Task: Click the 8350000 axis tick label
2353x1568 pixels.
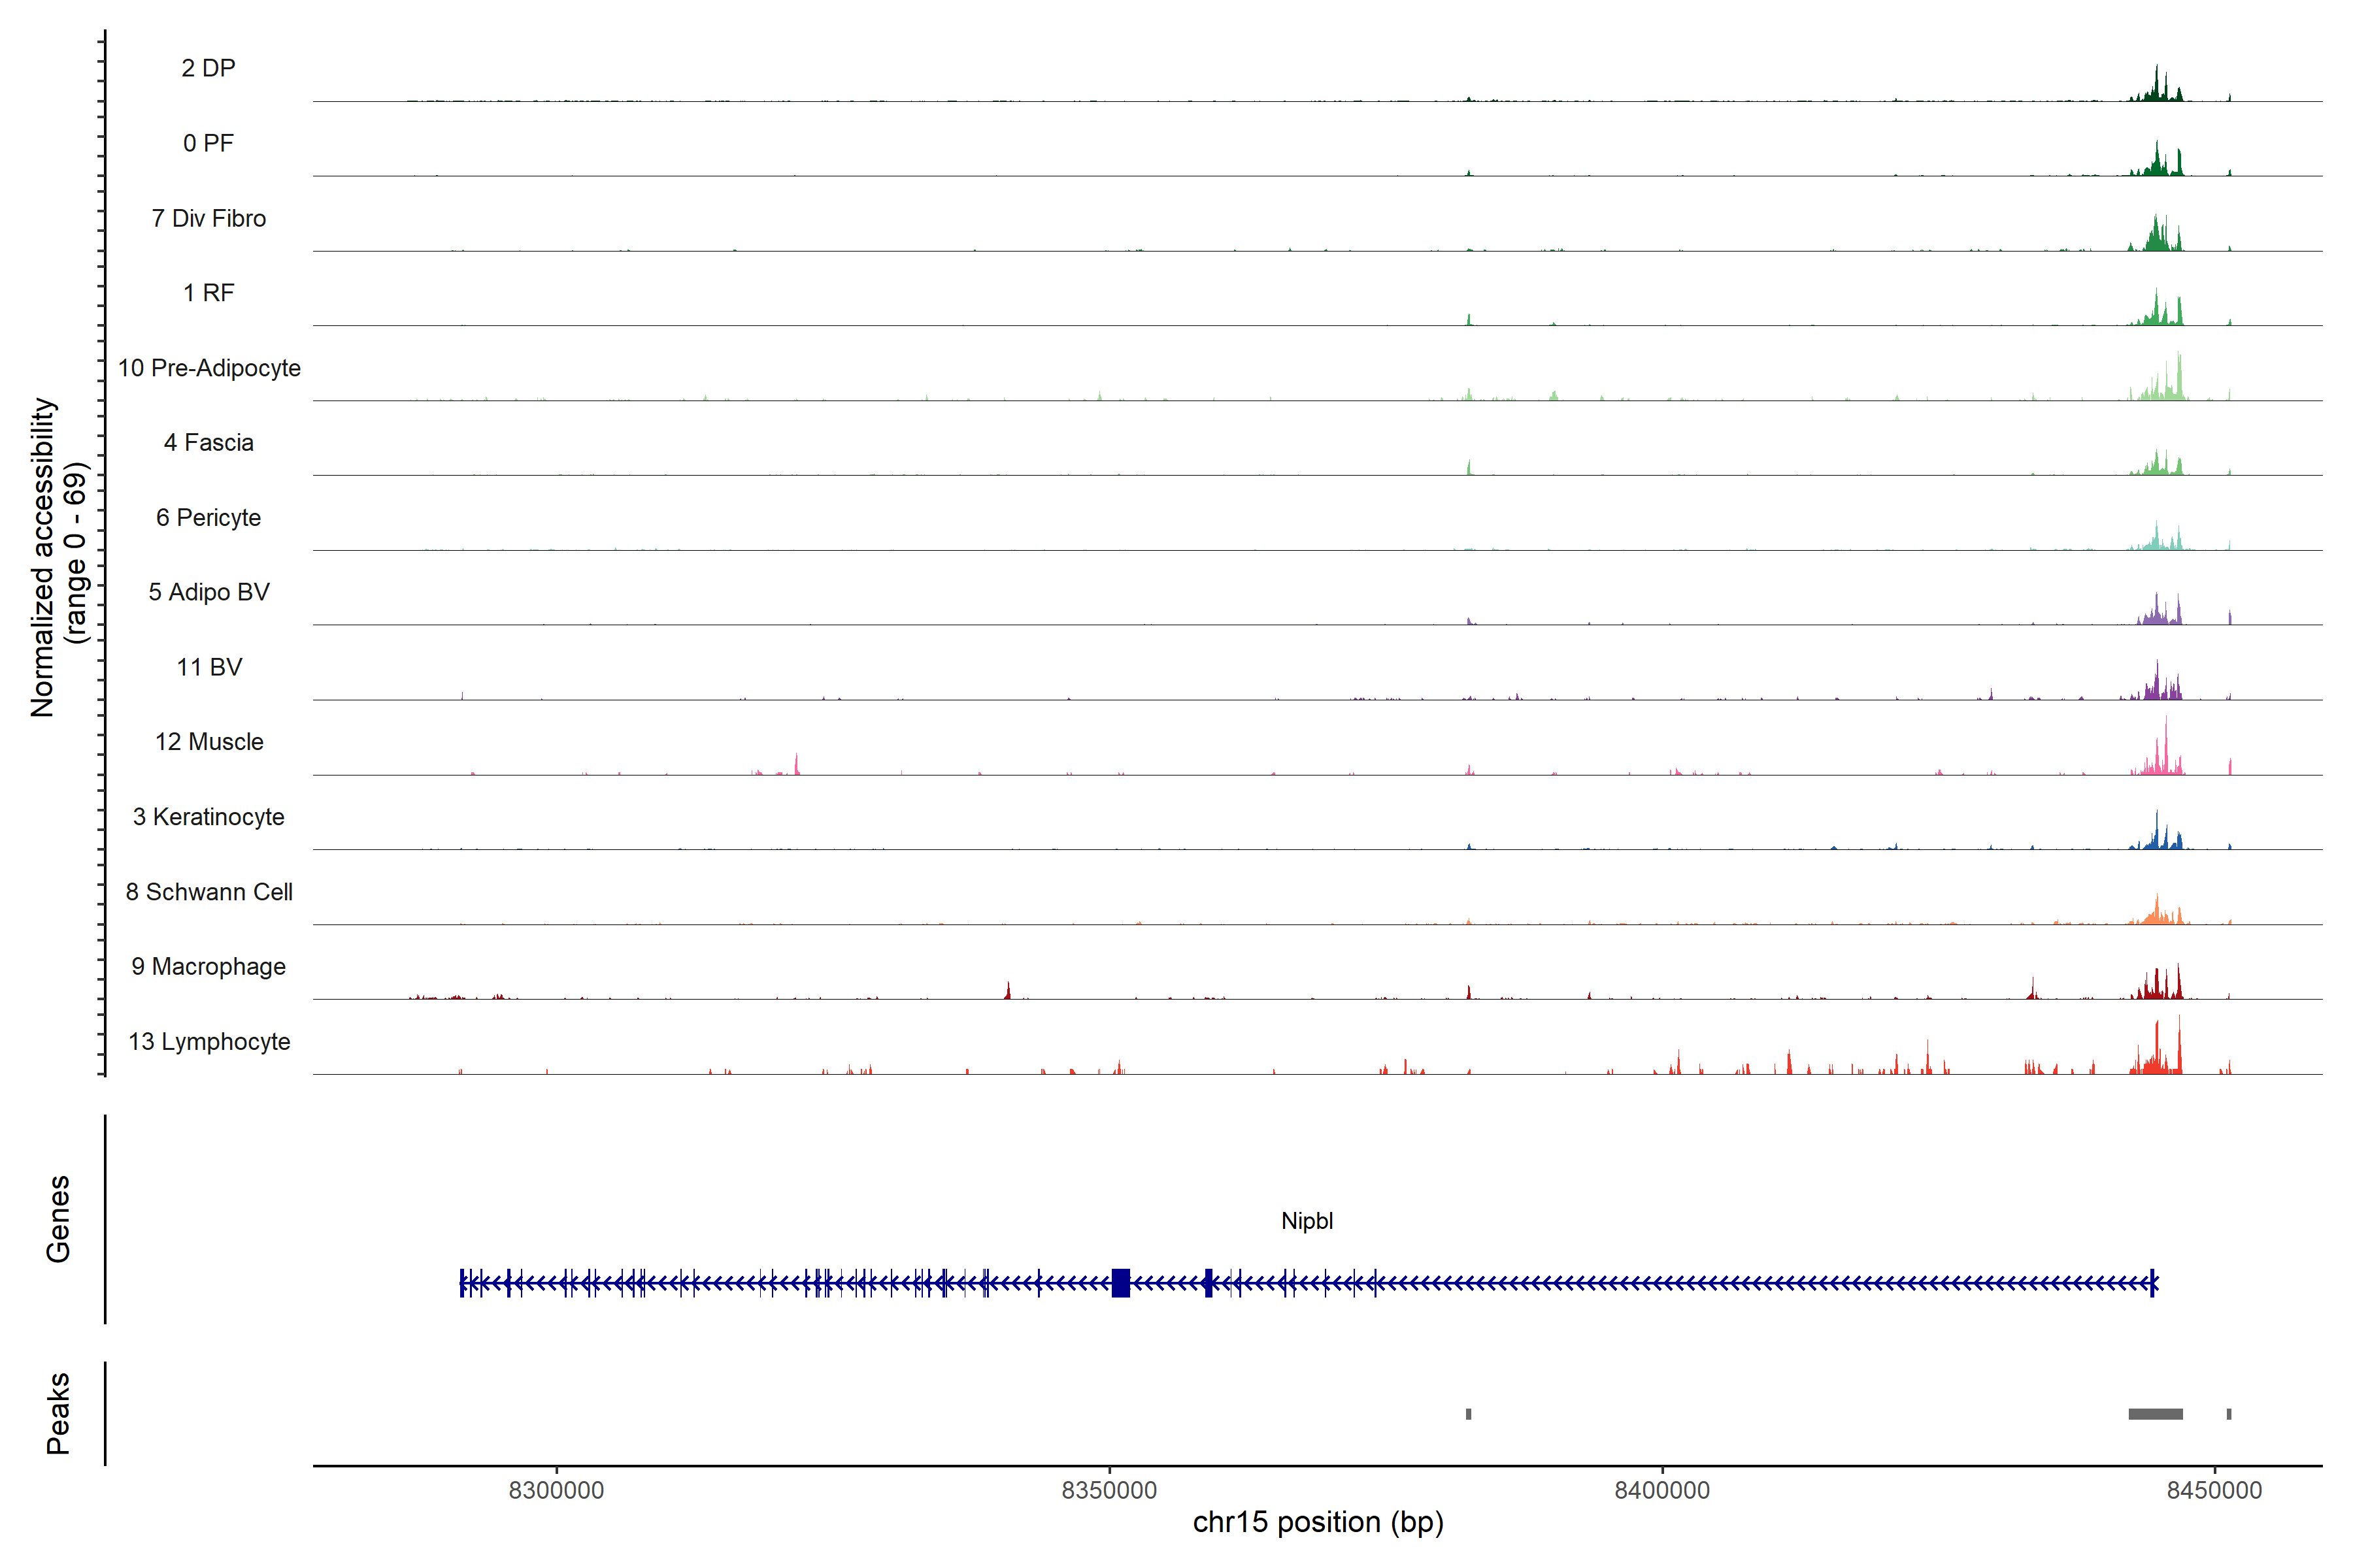Action: 1109,1490
